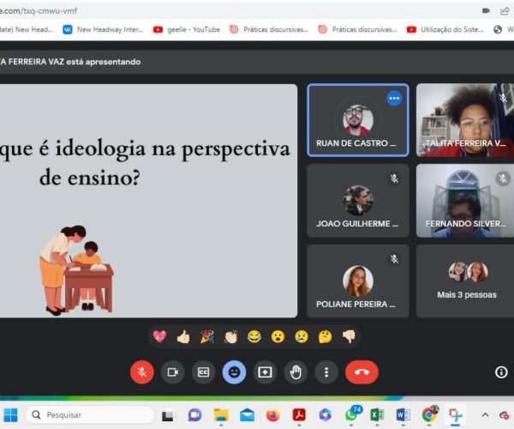514x429 pixels.
Task: Select POLIANE PEREIRA participant tile
Action: (358, 281)
